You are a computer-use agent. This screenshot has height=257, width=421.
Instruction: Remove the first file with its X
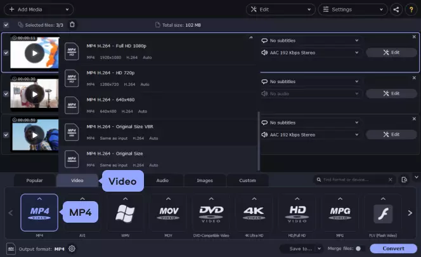coord(414,37)
